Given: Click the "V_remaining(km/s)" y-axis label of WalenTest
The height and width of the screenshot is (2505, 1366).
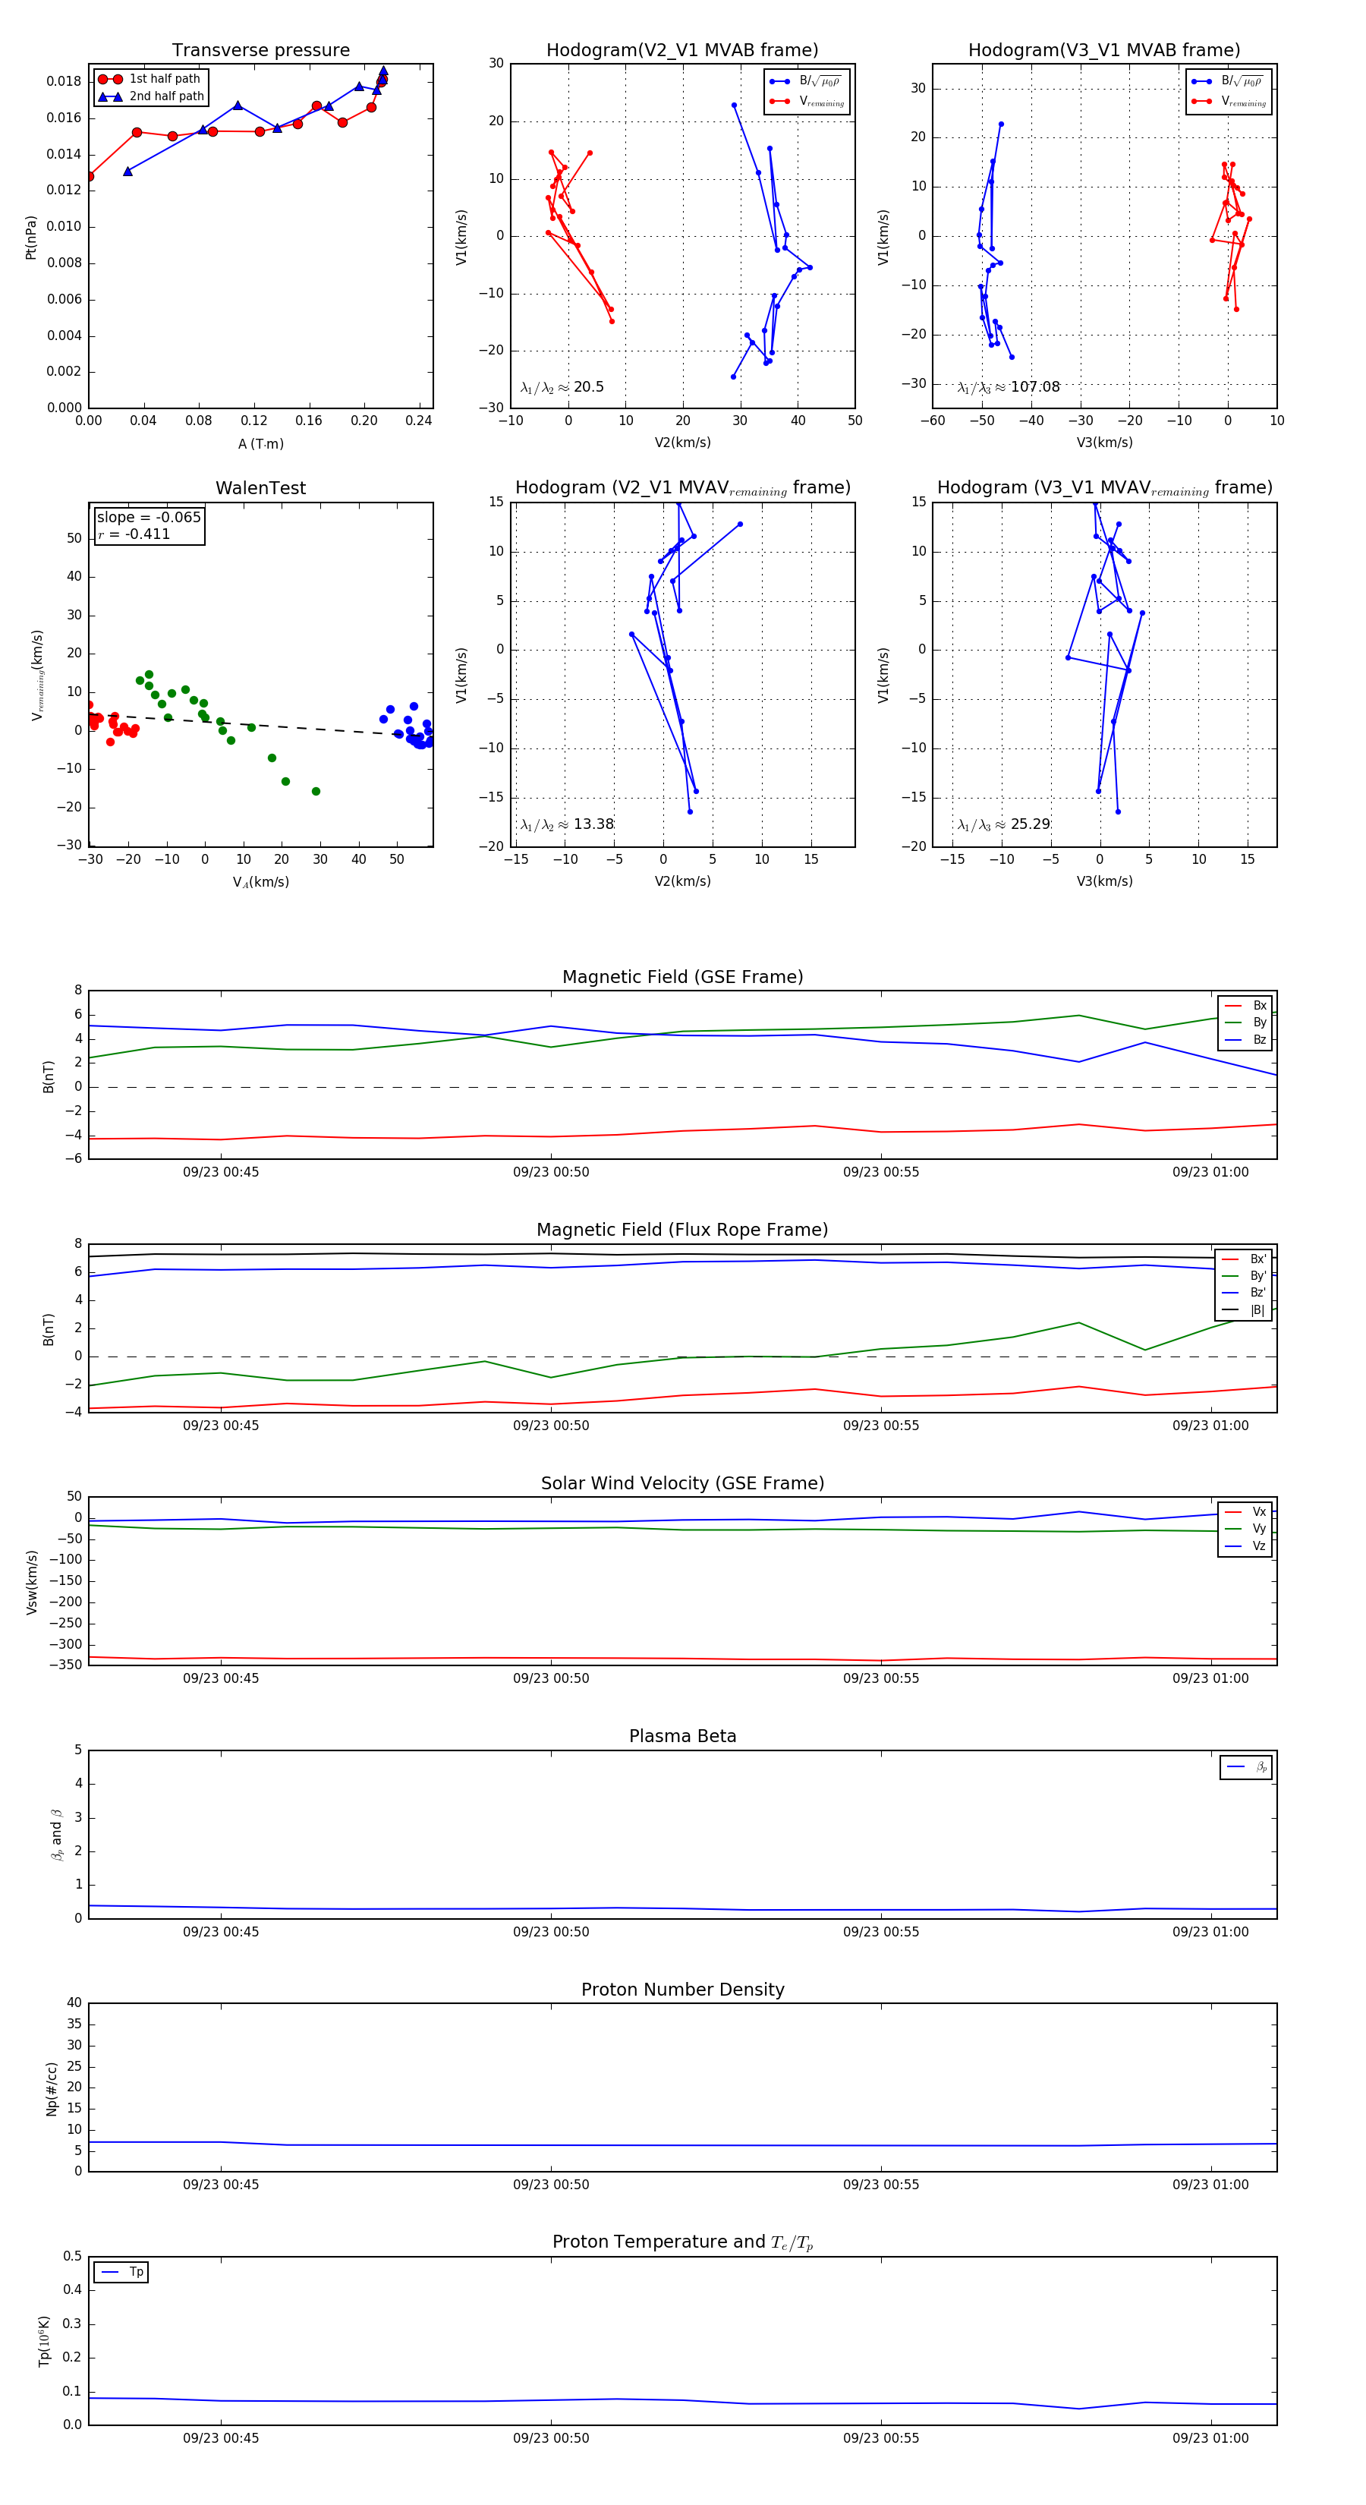Looking at the screenshot, I should 37,675.
